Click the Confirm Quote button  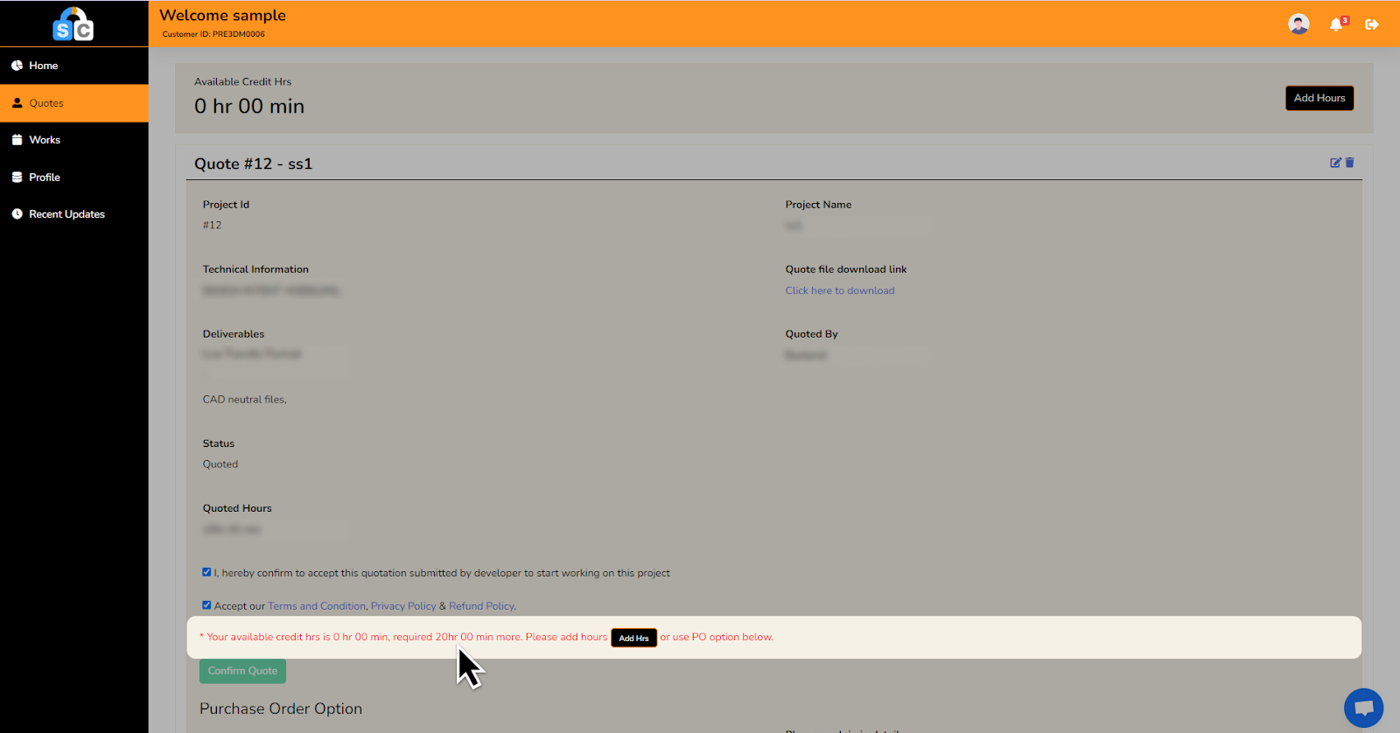tap(242, 671)
